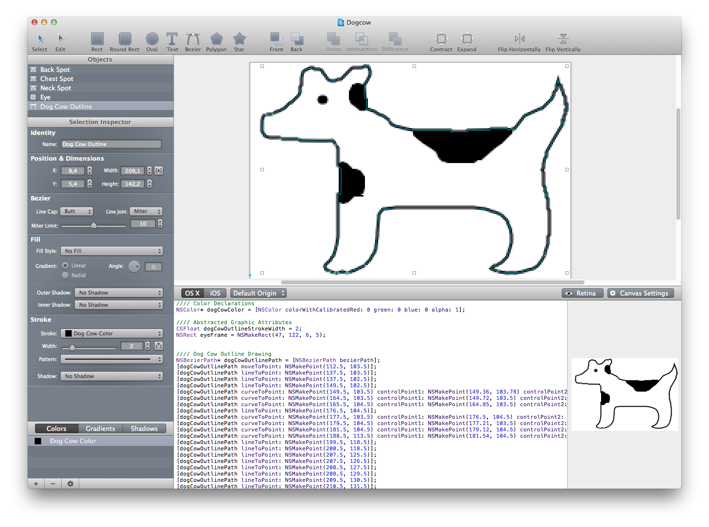Viewport: 709px width, 527px height.
Task: Step the Y position value stepper
Action: [89, 184]
